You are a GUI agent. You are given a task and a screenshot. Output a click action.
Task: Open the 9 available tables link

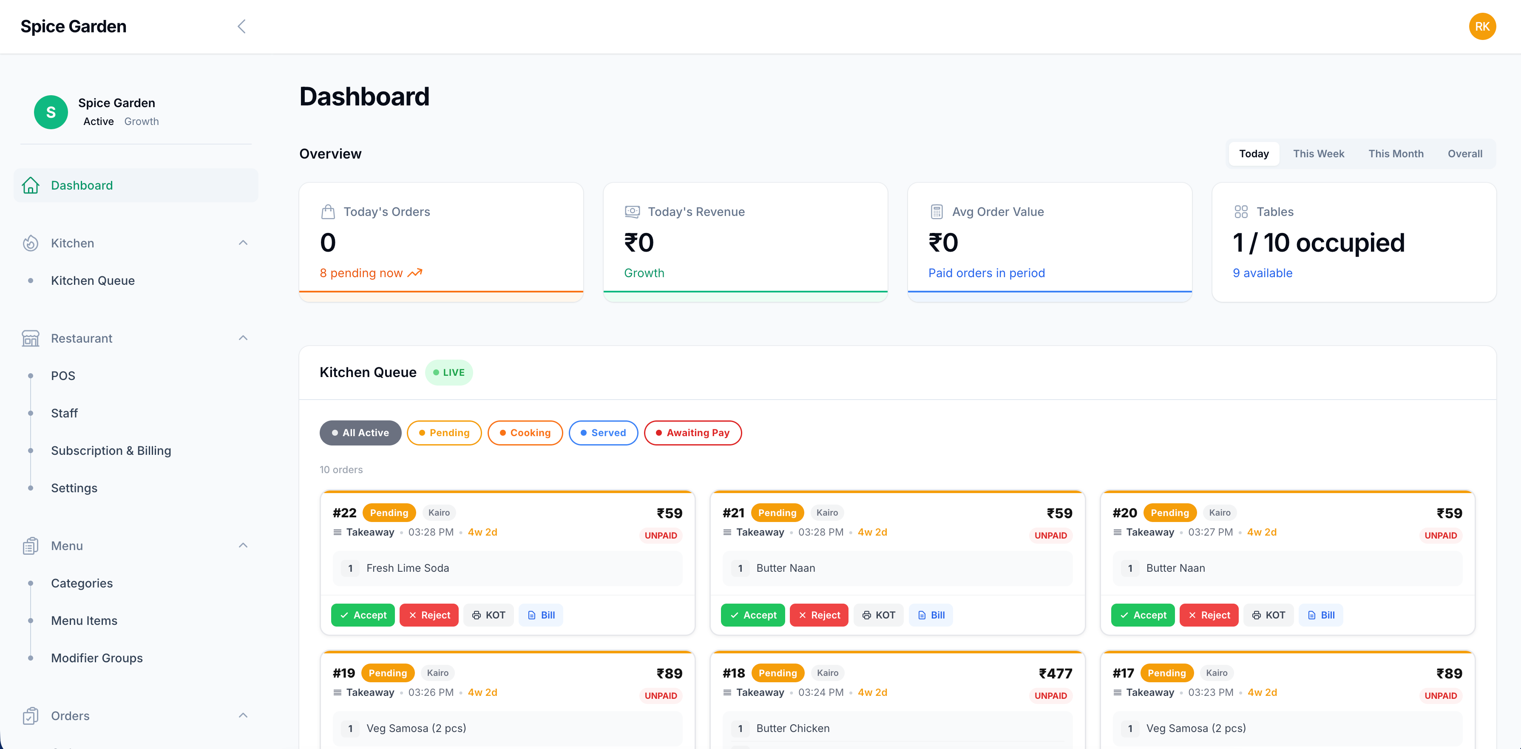[1263, 272]
